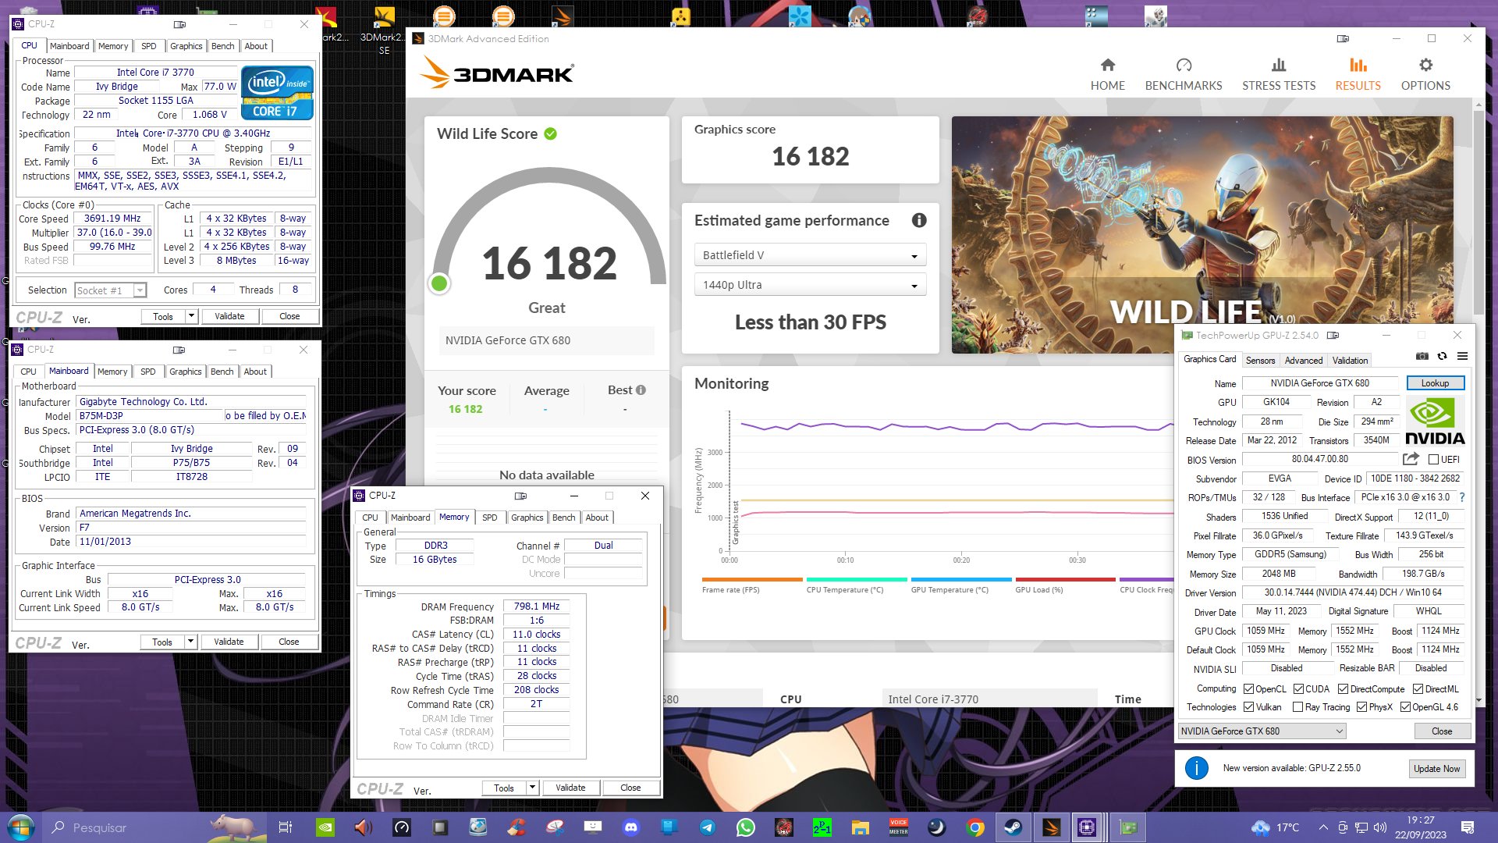Open the GPU selection dropdown in GPU-Z
Screen dimensions: 1498x843
coord(1262,731)
